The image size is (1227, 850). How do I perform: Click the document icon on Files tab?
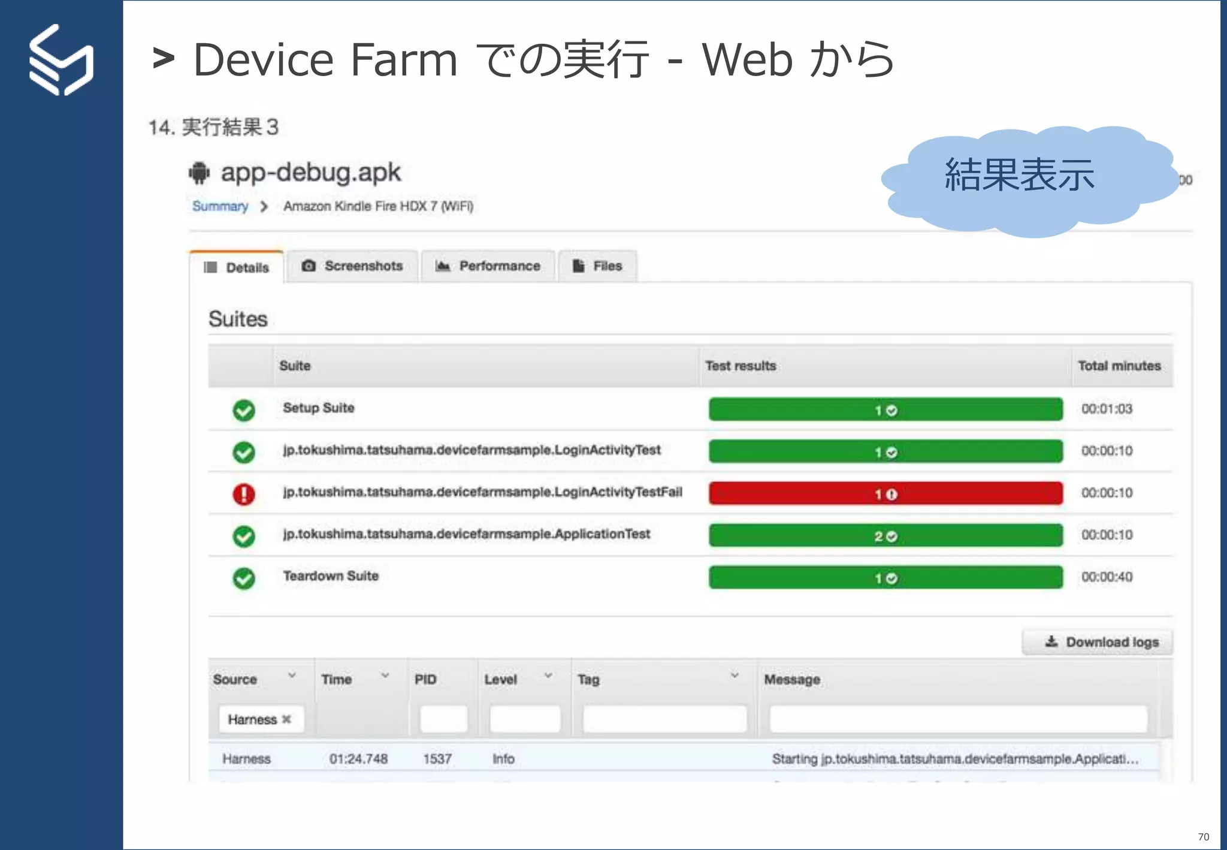pyautogui.click(x=578, y=266)
